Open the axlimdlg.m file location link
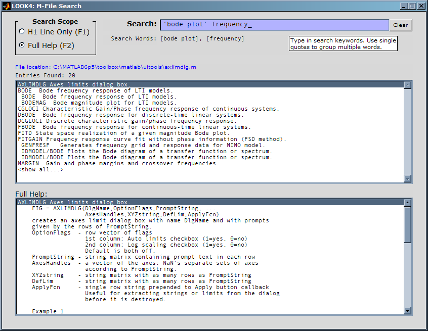 pos(106,67)
